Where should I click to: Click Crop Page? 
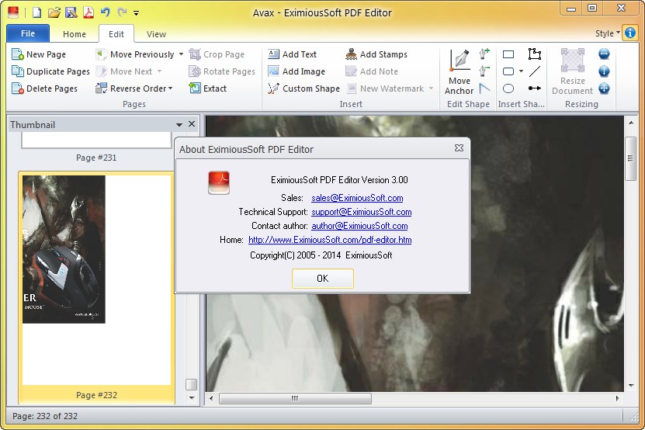point(217,54)
